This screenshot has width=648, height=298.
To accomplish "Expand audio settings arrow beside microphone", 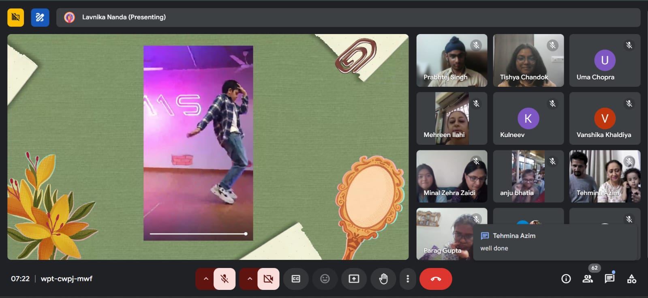I will (205, 279).
